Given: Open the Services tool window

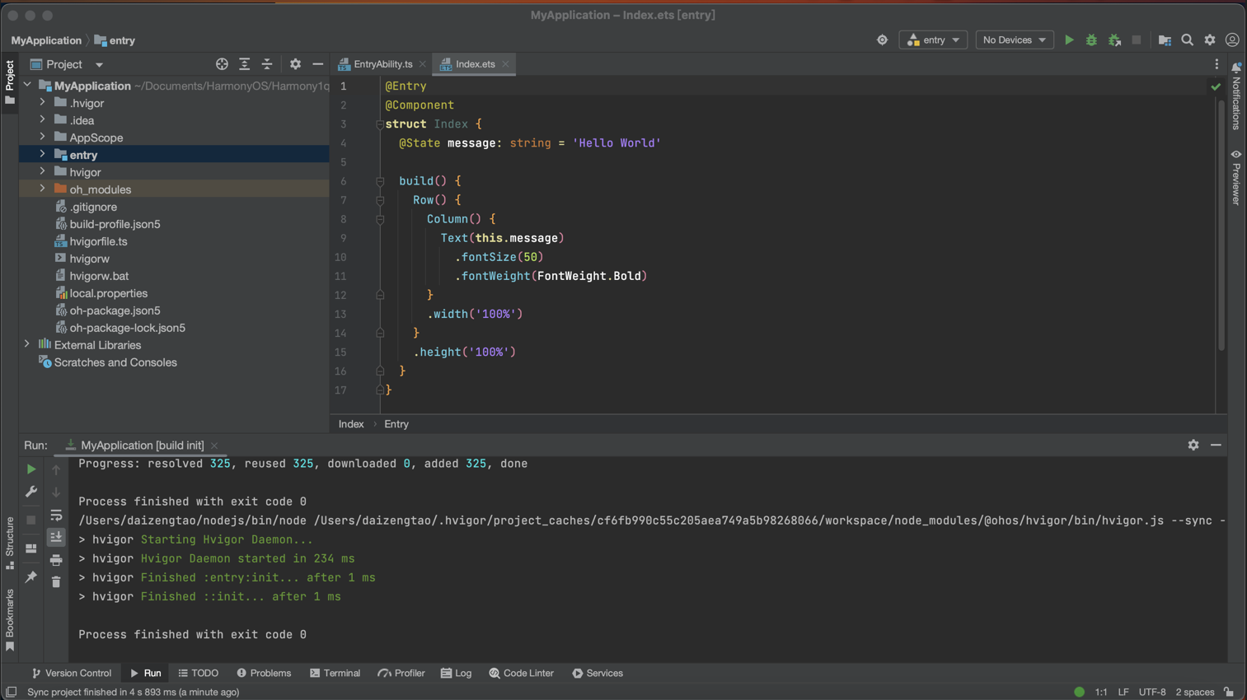Looking at the screenshot, I should point(598,673).
